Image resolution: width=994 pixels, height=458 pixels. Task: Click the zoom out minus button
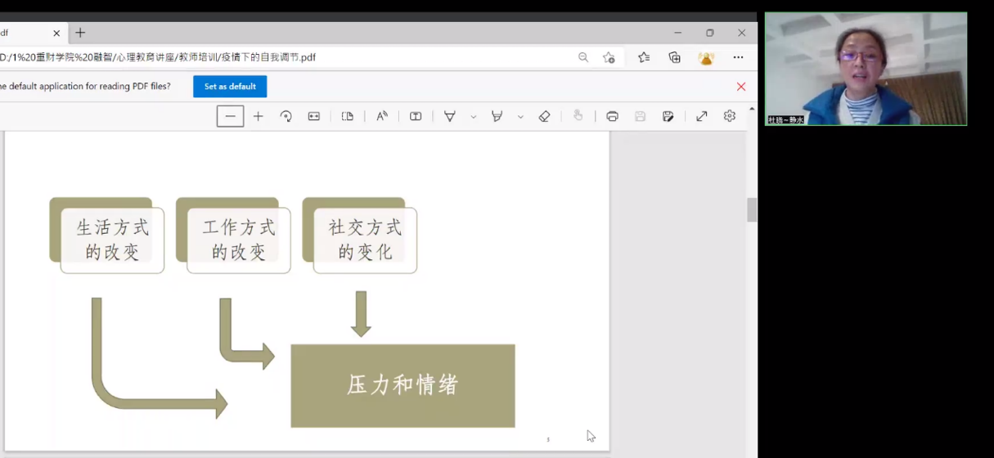[x=230, y=116]
